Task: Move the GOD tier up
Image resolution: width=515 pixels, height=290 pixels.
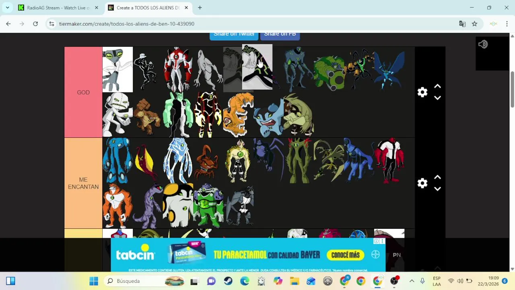Action: click(438, 87)
